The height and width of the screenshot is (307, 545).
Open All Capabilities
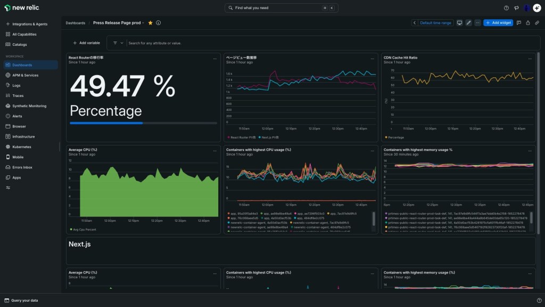[30, 34]
